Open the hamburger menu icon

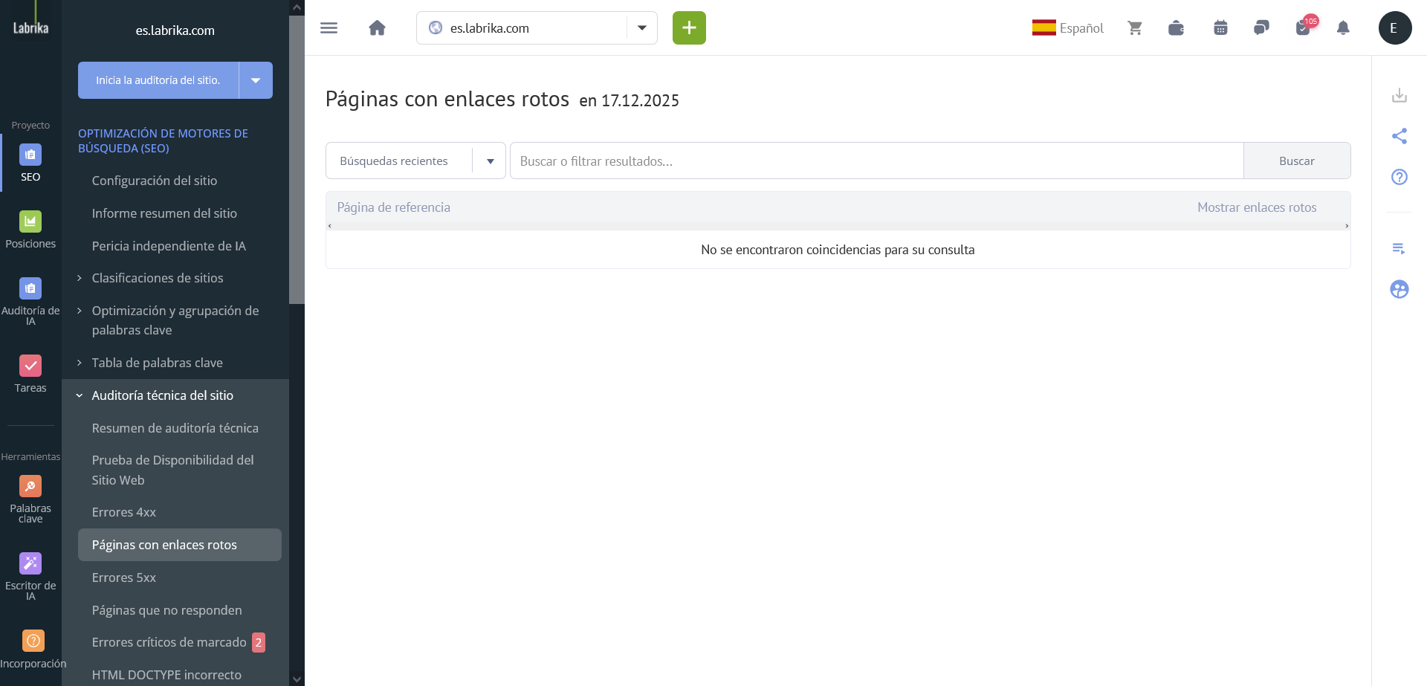point(329,28)
